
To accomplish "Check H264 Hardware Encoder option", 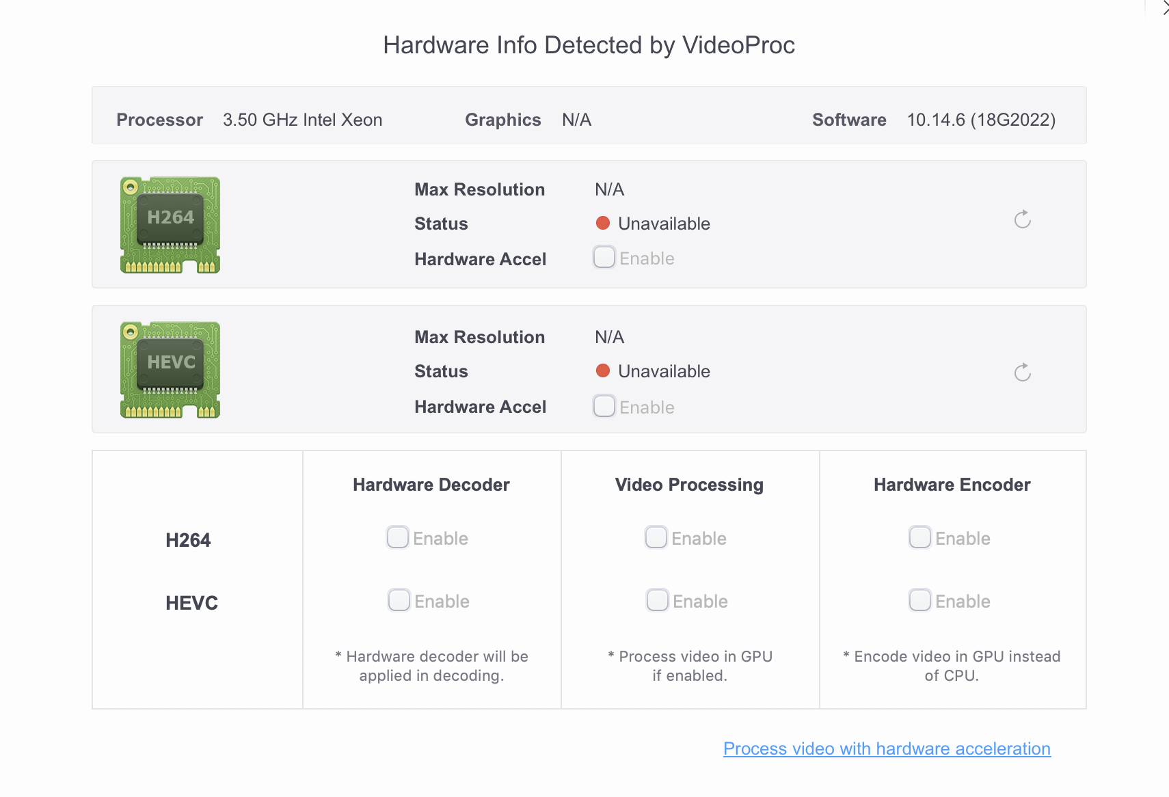I will point(920,537).
